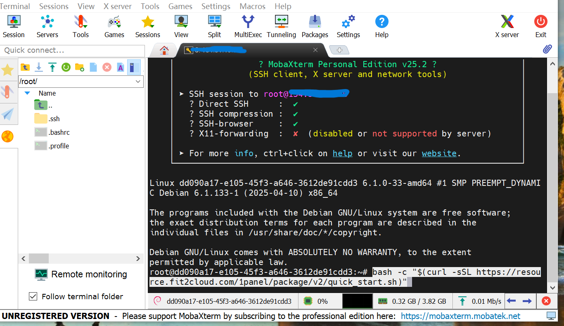Go to the parent directory via the folder-up icon

click(x=25, y=67)
